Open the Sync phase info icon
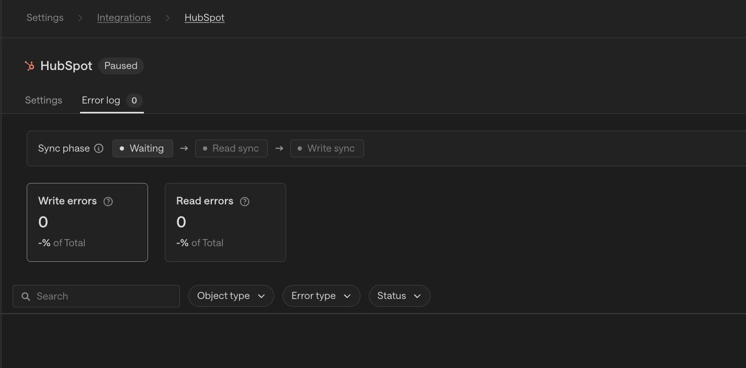 99,148
